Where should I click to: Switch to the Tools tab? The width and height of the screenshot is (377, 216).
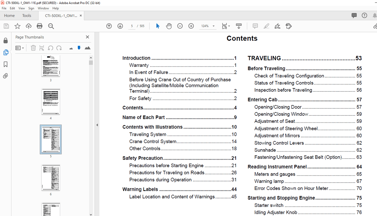point(27,15)
